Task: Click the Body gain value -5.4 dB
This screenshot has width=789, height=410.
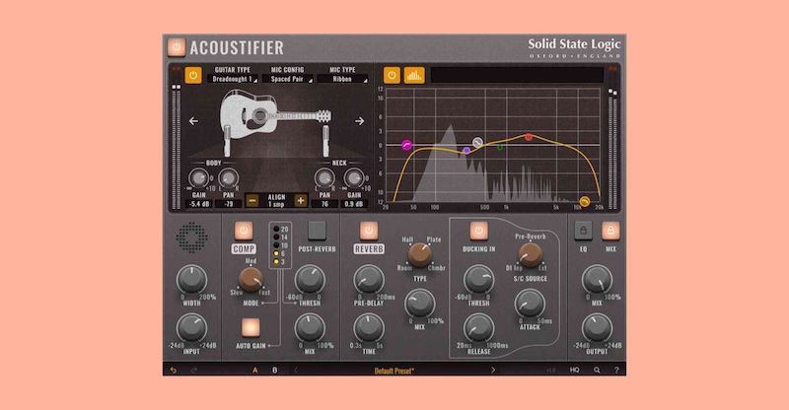Action: 198,204
